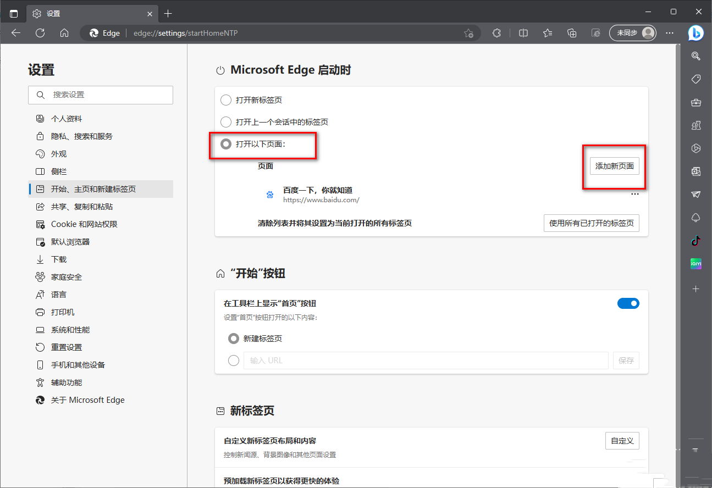Open the sidebar Outlook icon
Viewport: 712px width, 488px height.
[696, 171]
